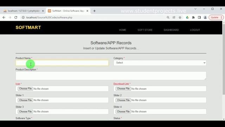Click the Product Description text area
The height and width of the screenshot is (127, 225).
pos(111,76)
